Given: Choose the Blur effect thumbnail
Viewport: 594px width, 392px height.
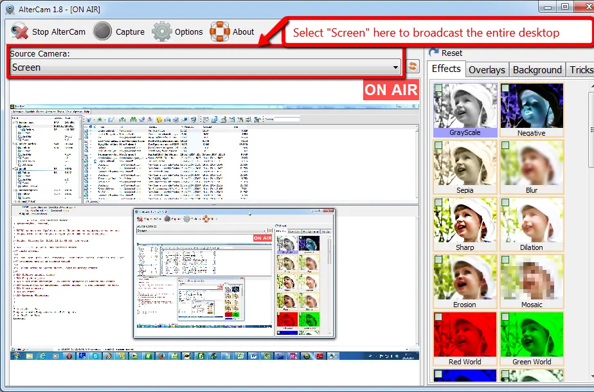Looking at the screenshot, I should (532, 167).
